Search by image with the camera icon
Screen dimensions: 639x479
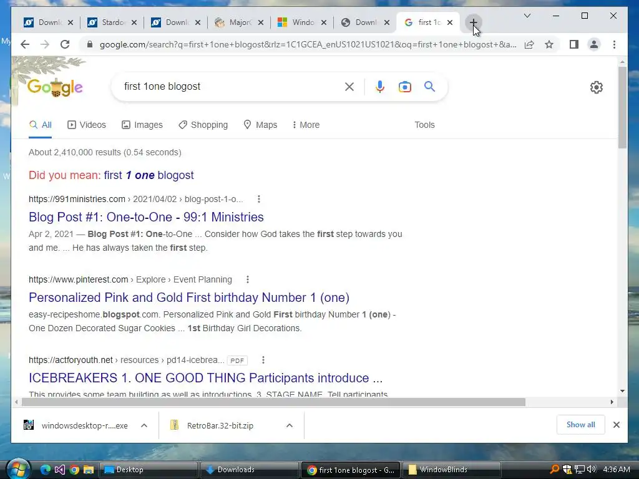(404, 86)
